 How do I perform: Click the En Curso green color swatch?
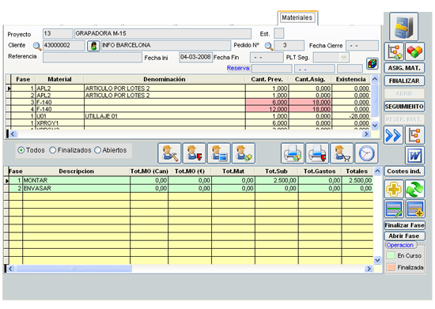tap(391, 255)
